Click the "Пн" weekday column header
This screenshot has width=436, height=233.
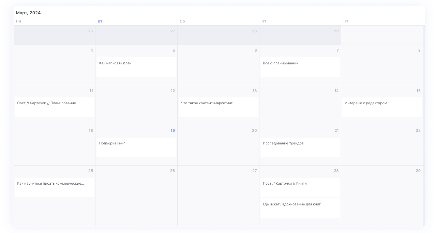pos(18,21)
